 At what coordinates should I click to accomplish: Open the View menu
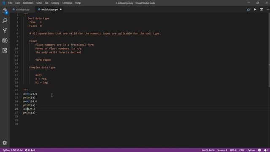point(39,3)
